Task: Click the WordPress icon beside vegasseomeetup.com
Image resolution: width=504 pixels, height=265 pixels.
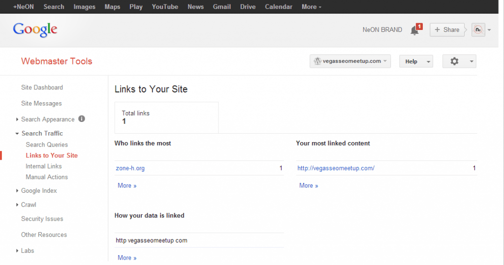Action: pos(317,61)
